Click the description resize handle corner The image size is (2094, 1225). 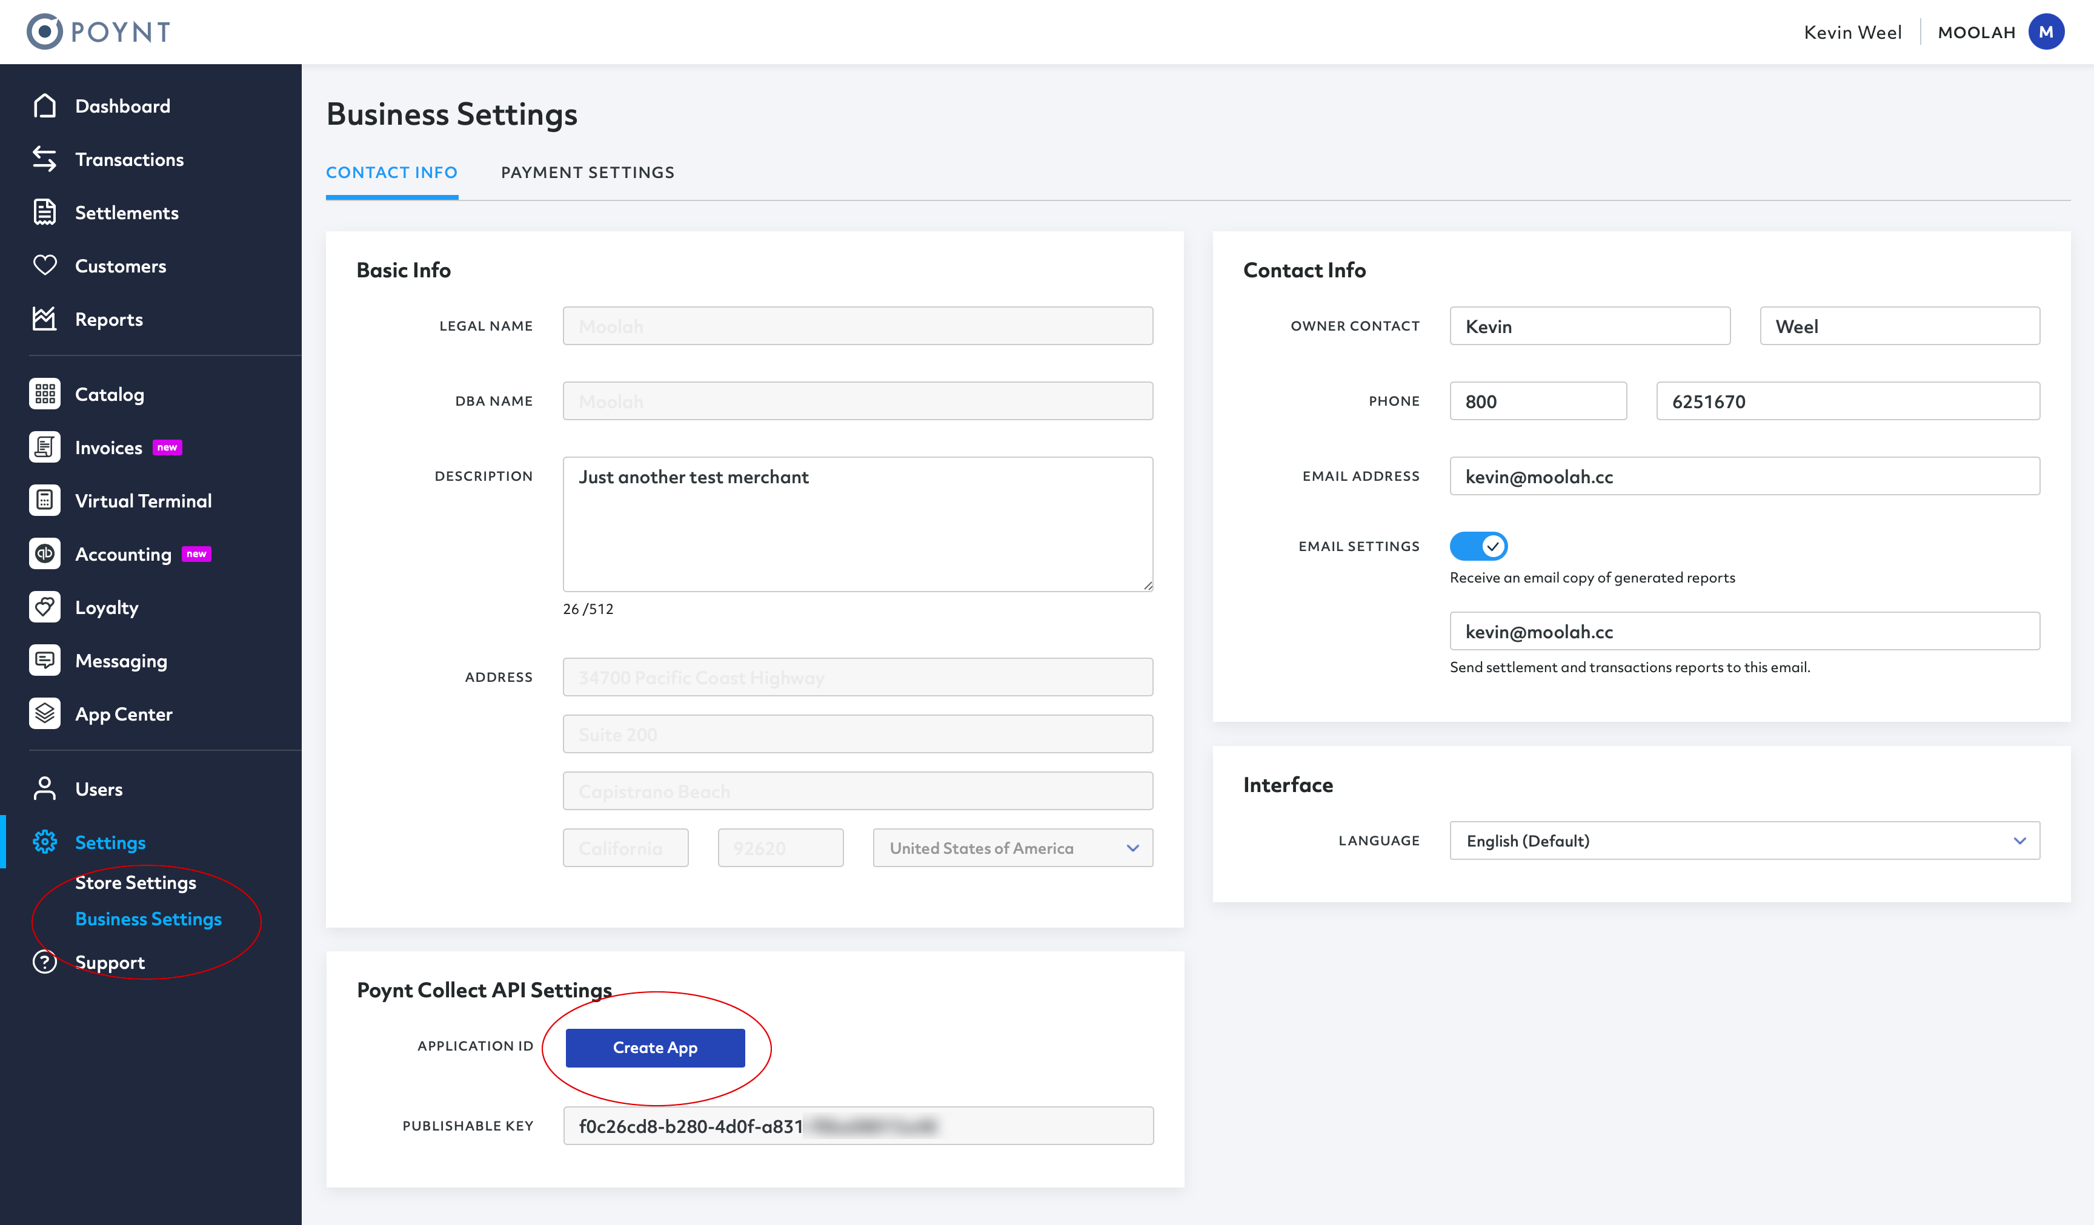click(x=1147, y=586)
